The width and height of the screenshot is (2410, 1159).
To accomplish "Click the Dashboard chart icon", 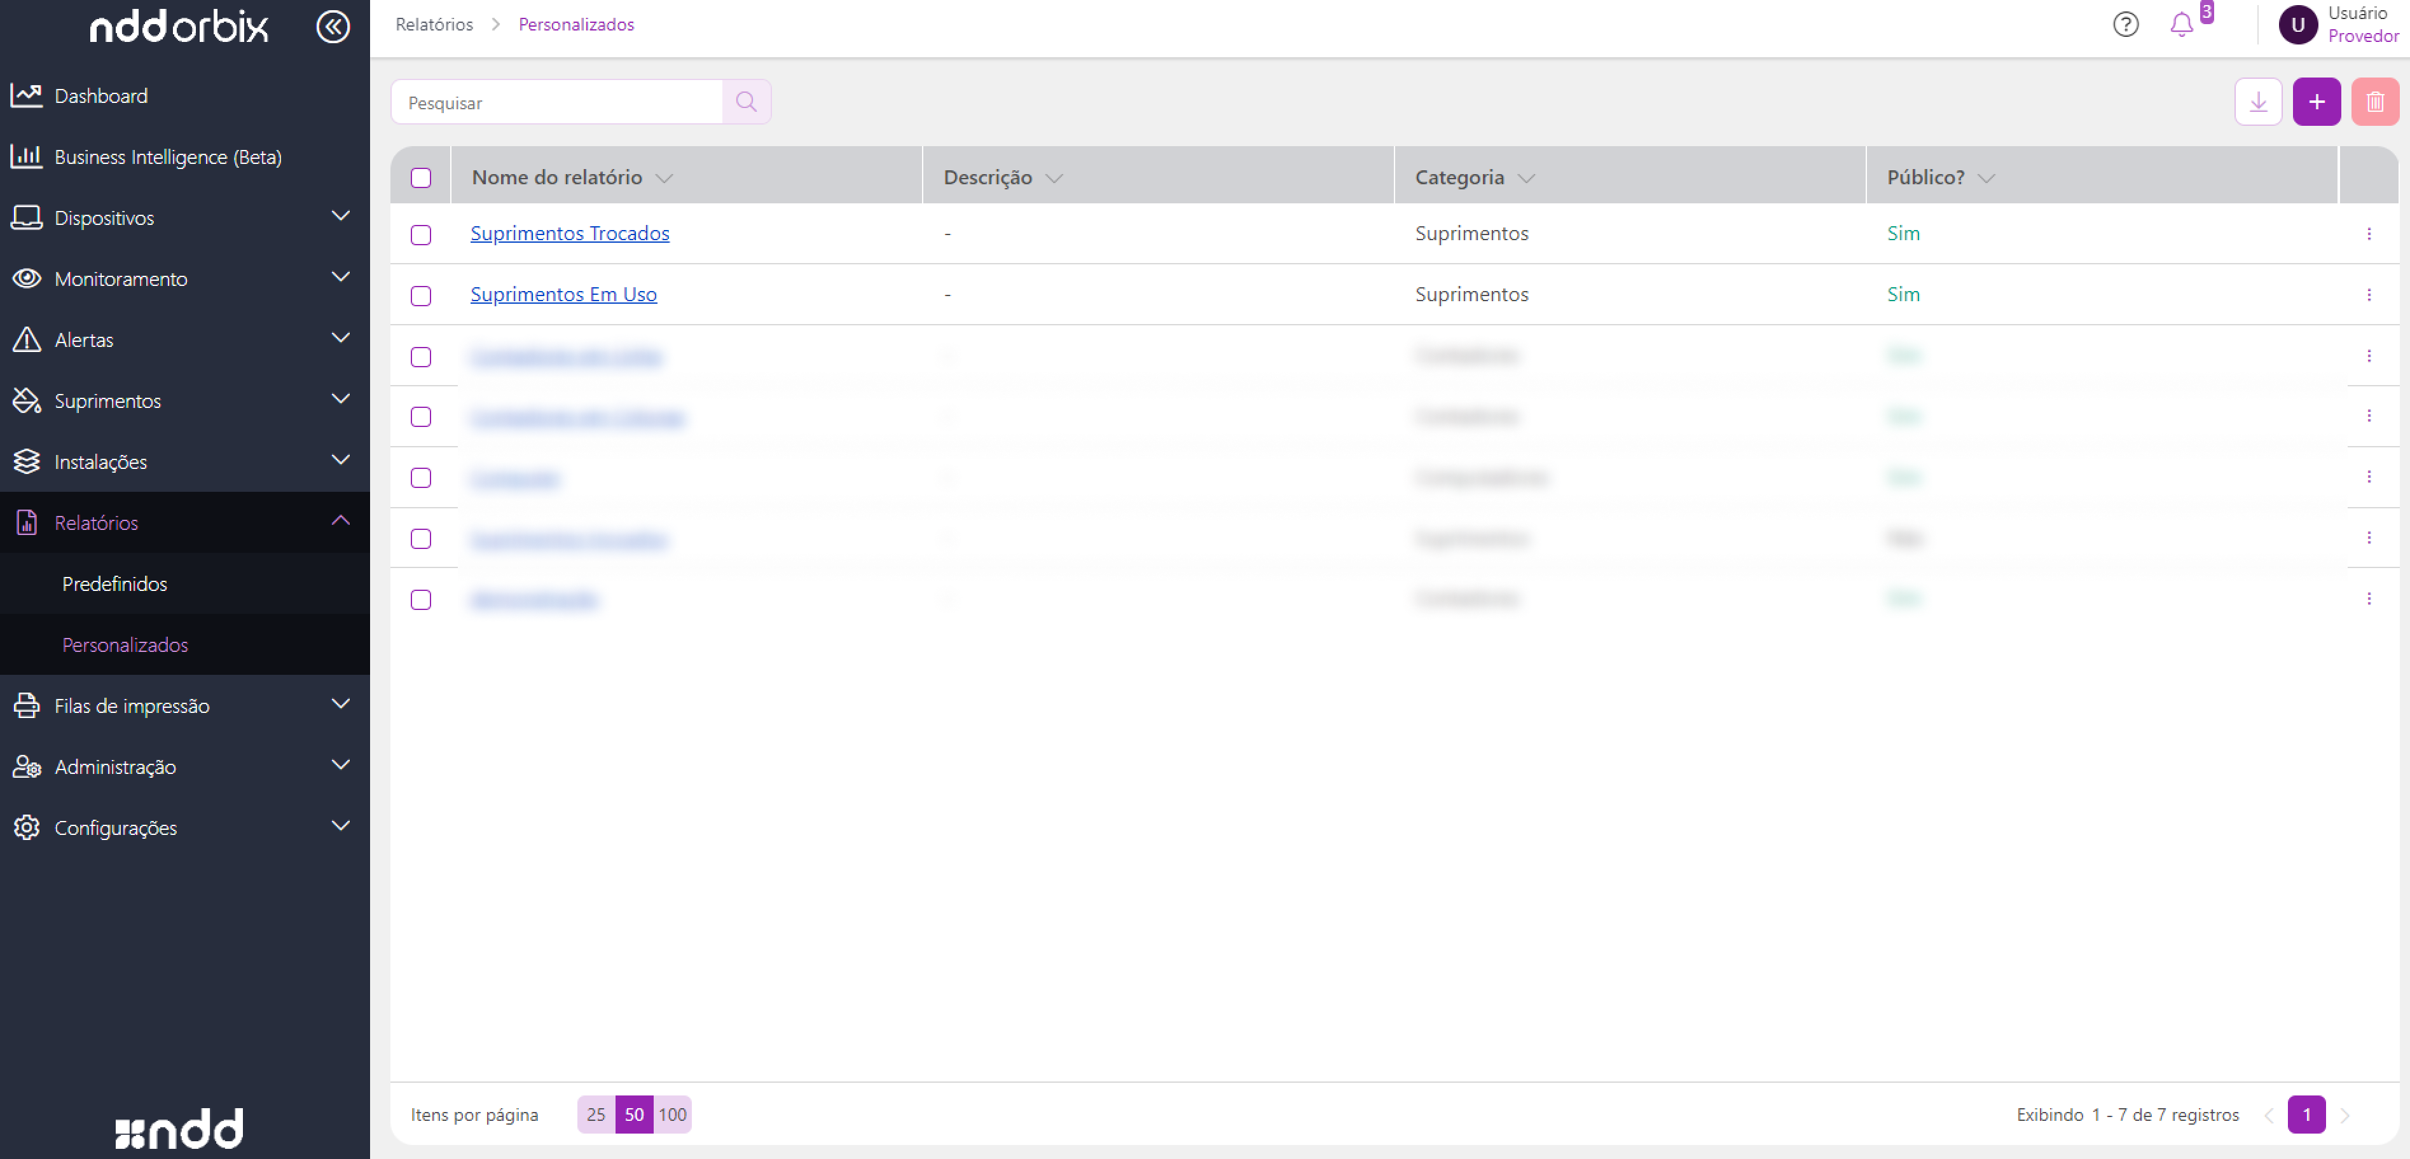I will pyautogui.click(x=26, y=95).
